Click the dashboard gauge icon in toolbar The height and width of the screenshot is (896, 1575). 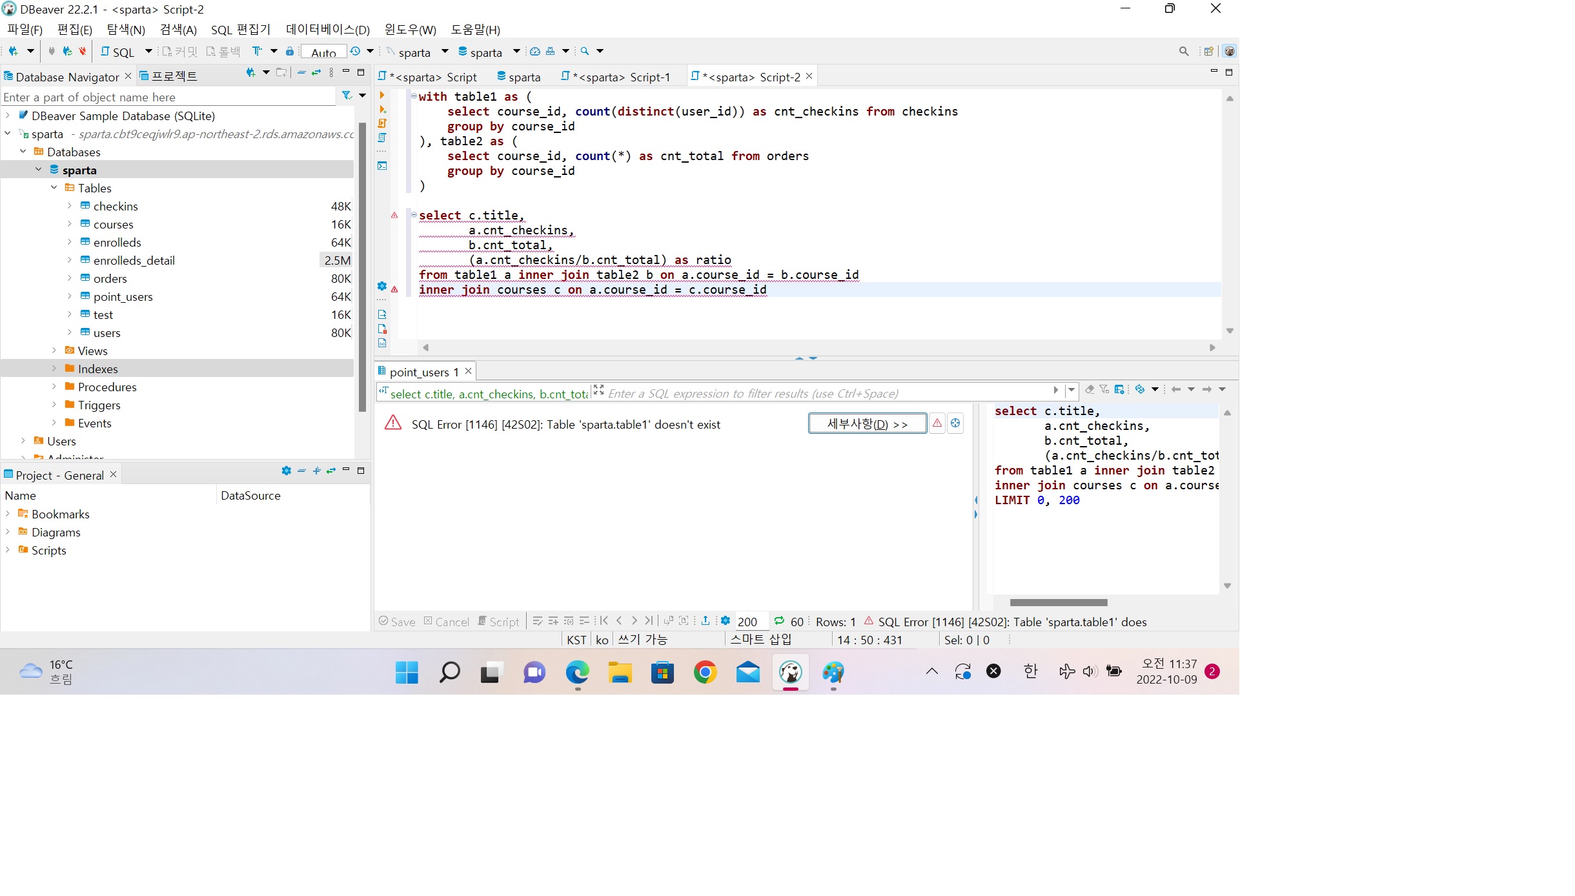click(x=535, y=51)
